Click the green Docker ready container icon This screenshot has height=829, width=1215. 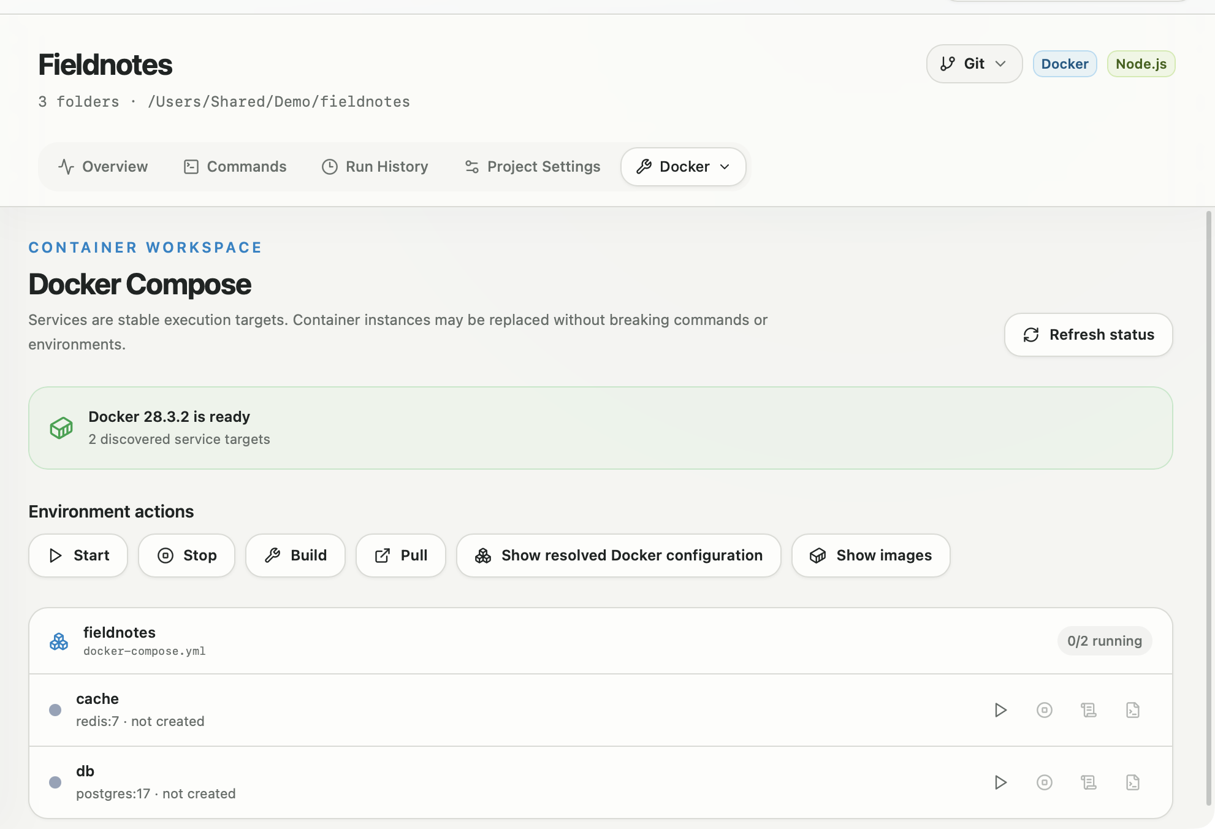pyautogui.click(x=61, y=427)
